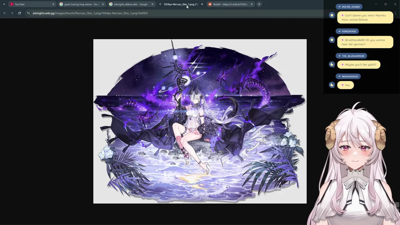
Task: Reload the current page
Action: [19, 13]
